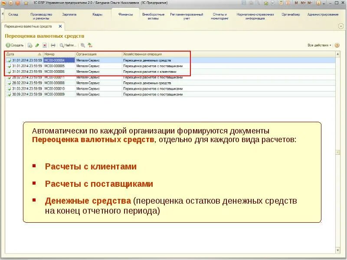Image resolution: width=347 pixels, height=260 pixels.
Task: Open the Органайзер section
Action: 291,14
